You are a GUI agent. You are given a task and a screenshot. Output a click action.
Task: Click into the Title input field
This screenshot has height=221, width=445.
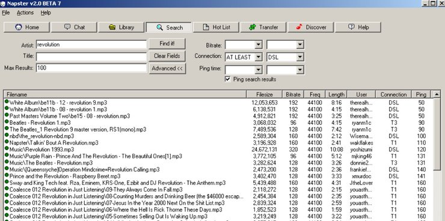pos(91,56)
